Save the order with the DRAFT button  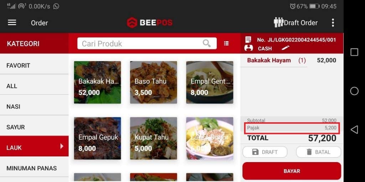click(x=265, y=152)
